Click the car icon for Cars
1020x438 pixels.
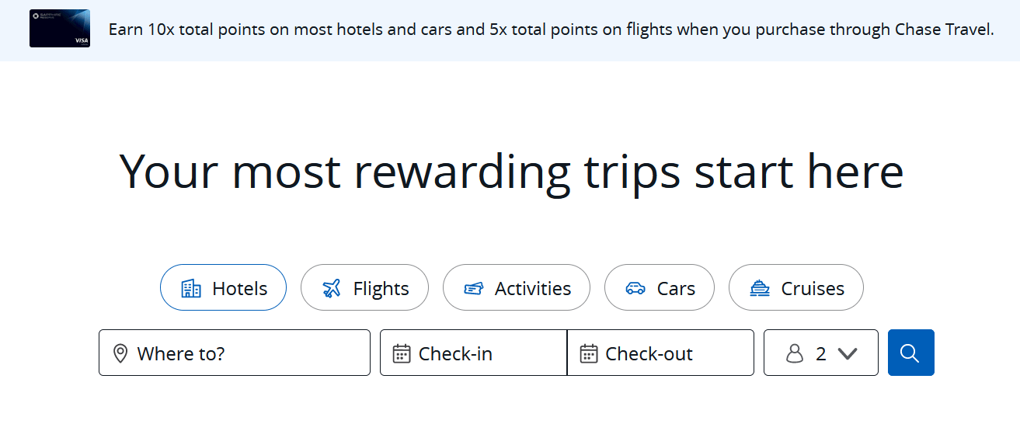tap(635, 288)
